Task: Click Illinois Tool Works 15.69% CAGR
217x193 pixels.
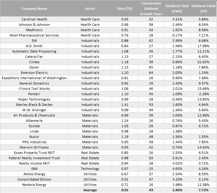Action: click(x=203, y=89)
